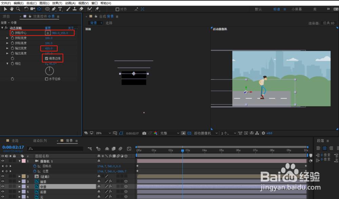Screen dimensions: 339x199
Task: Click the 拼贴中心 point picker crosshair button
Action: 48,33
